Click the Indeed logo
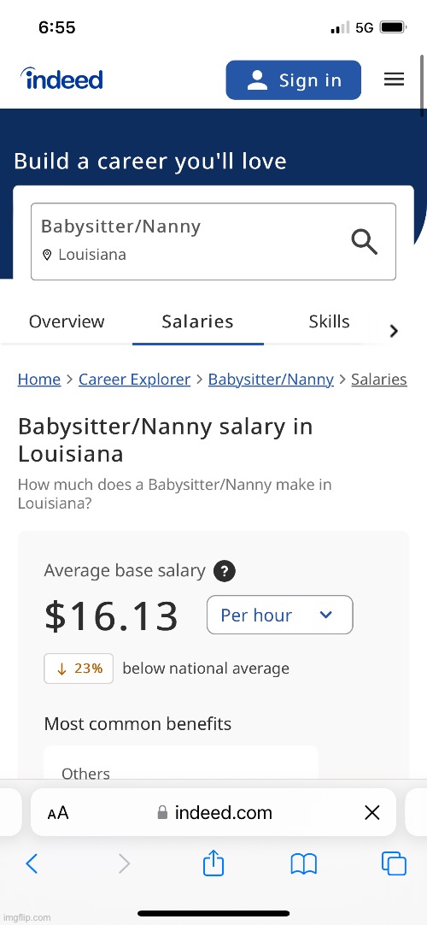The height and width of the screenshot is (925, 427). coord(61,79)
